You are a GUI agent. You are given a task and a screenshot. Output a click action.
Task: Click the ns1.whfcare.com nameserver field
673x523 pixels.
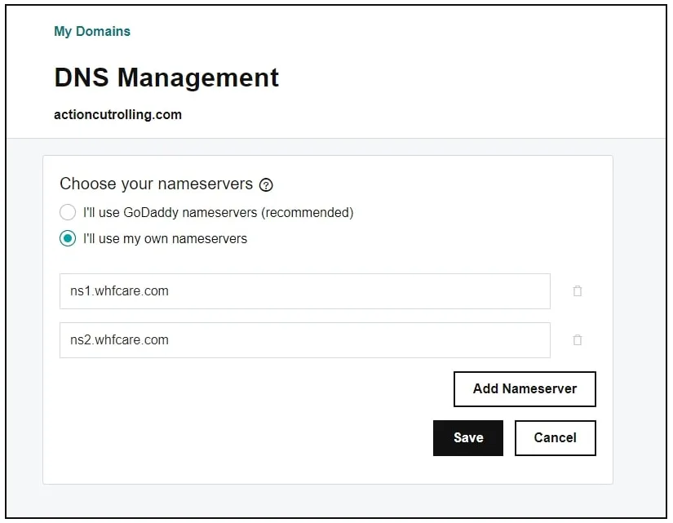tap(305, 291)
